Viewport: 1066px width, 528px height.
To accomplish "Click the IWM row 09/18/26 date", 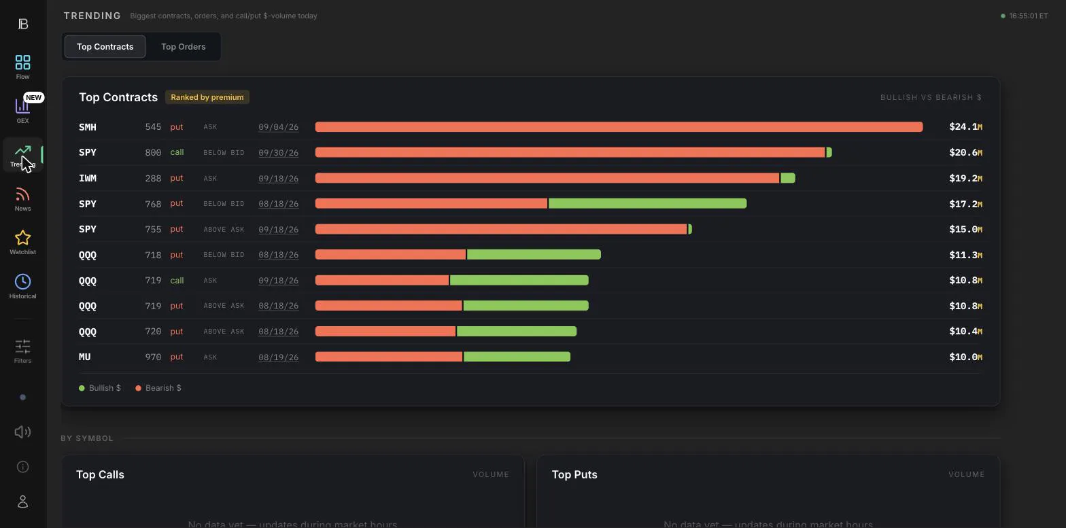I will 278,178.
